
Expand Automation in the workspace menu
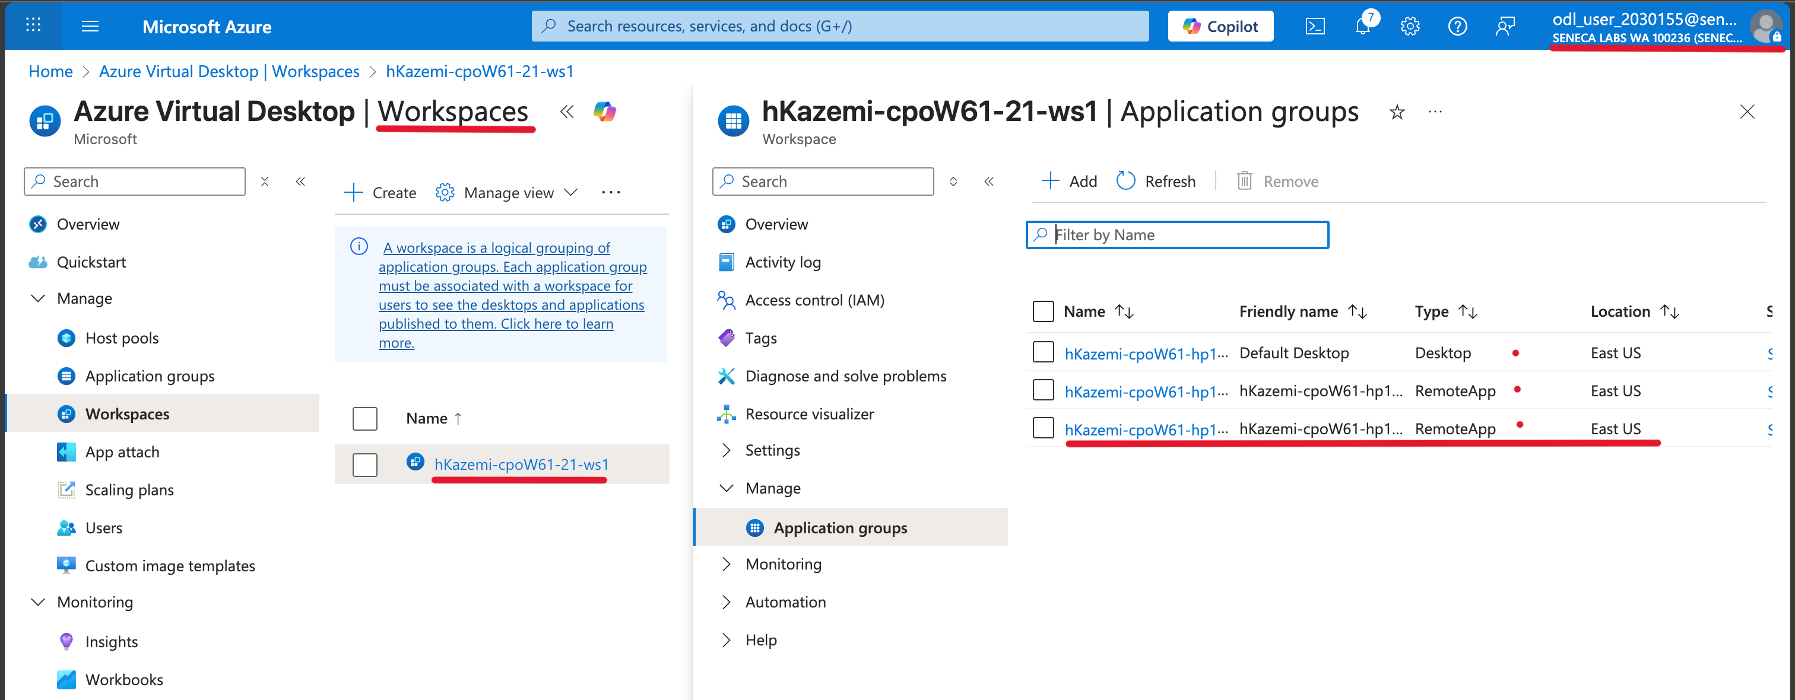point(726,602)
